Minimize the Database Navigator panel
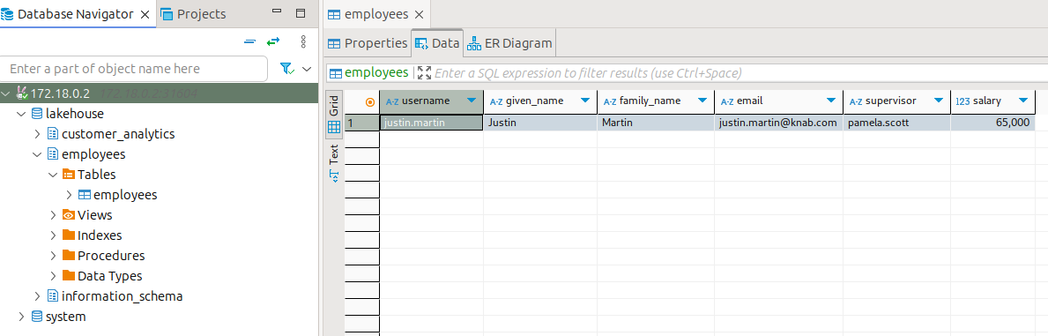The width and height of the screenshot is (1048, 336). pos(278,13)
